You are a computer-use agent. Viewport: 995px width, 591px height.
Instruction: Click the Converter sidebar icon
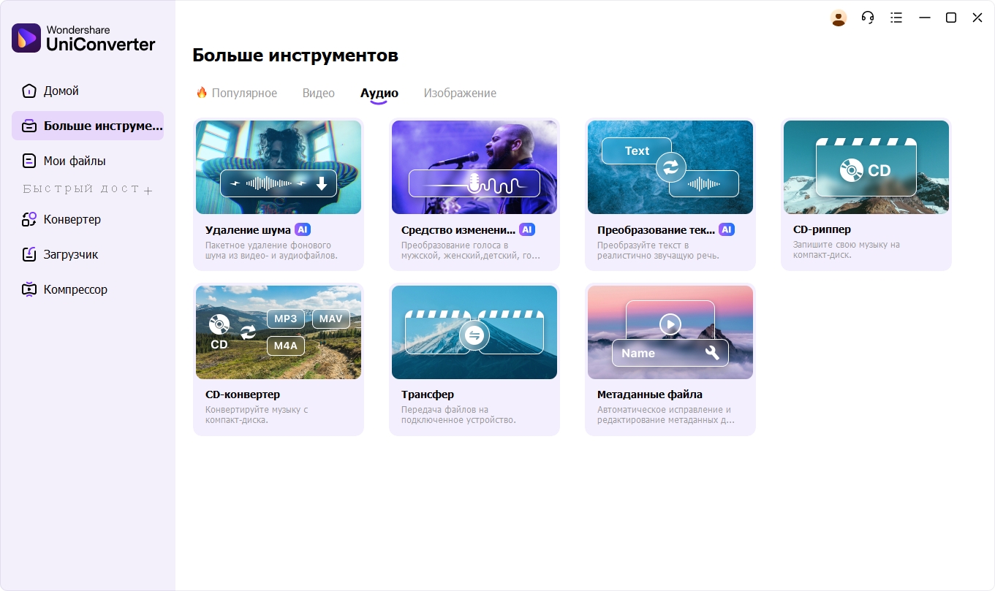click(x=29, y=219)
